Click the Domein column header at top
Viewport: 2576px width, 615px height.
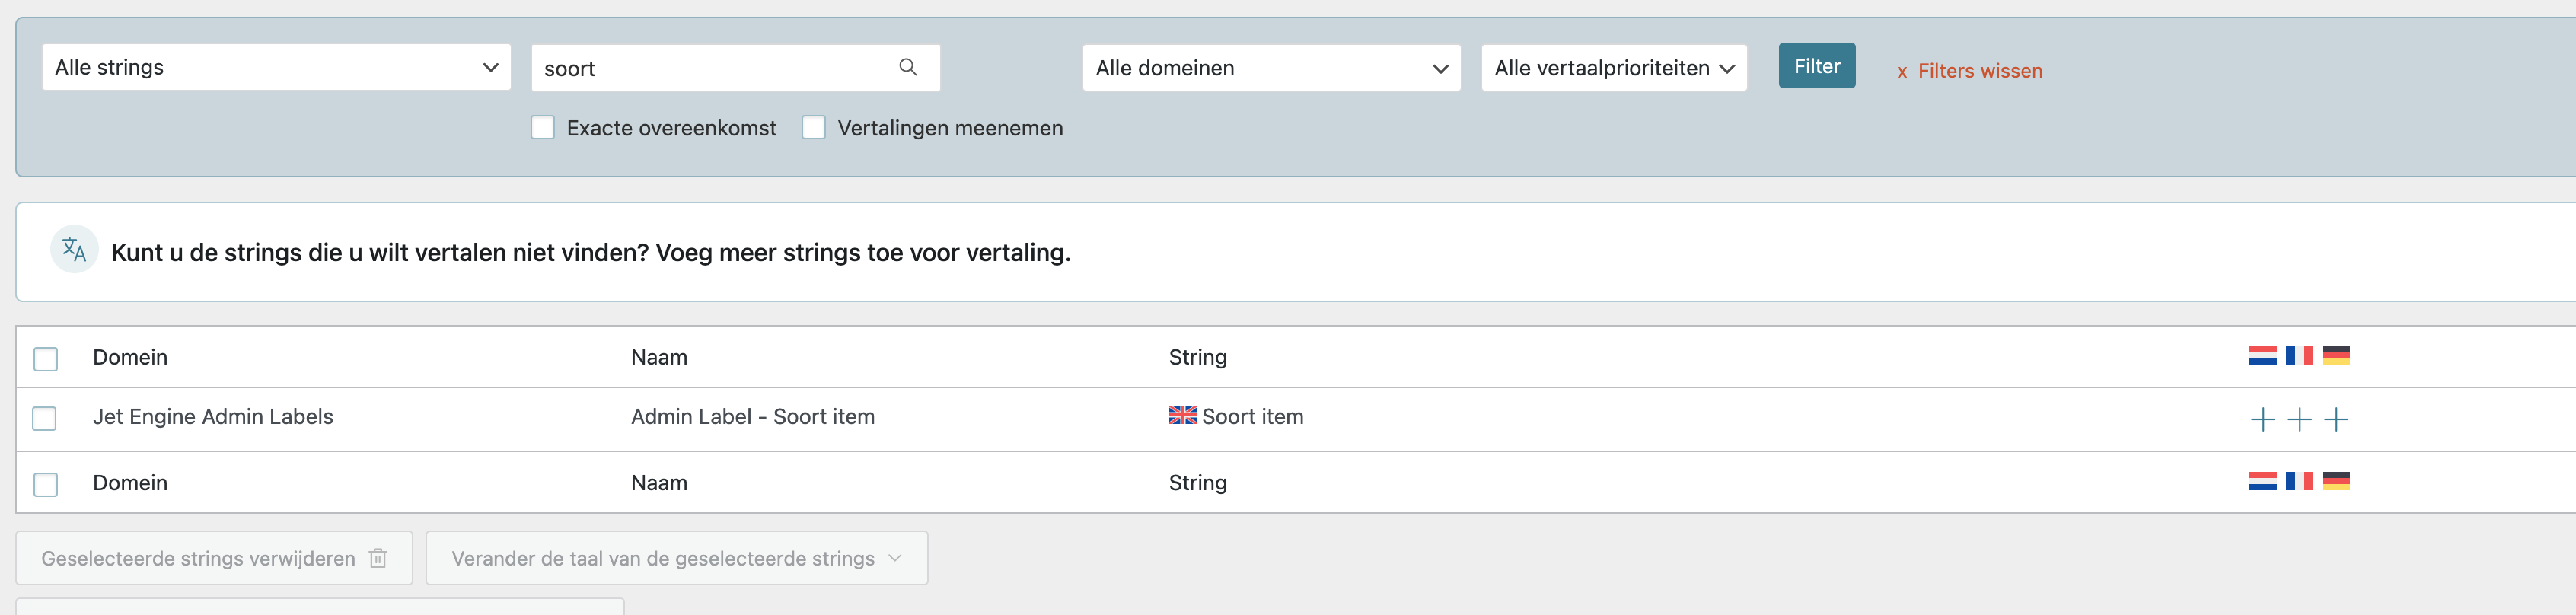(x=130, y=357)
